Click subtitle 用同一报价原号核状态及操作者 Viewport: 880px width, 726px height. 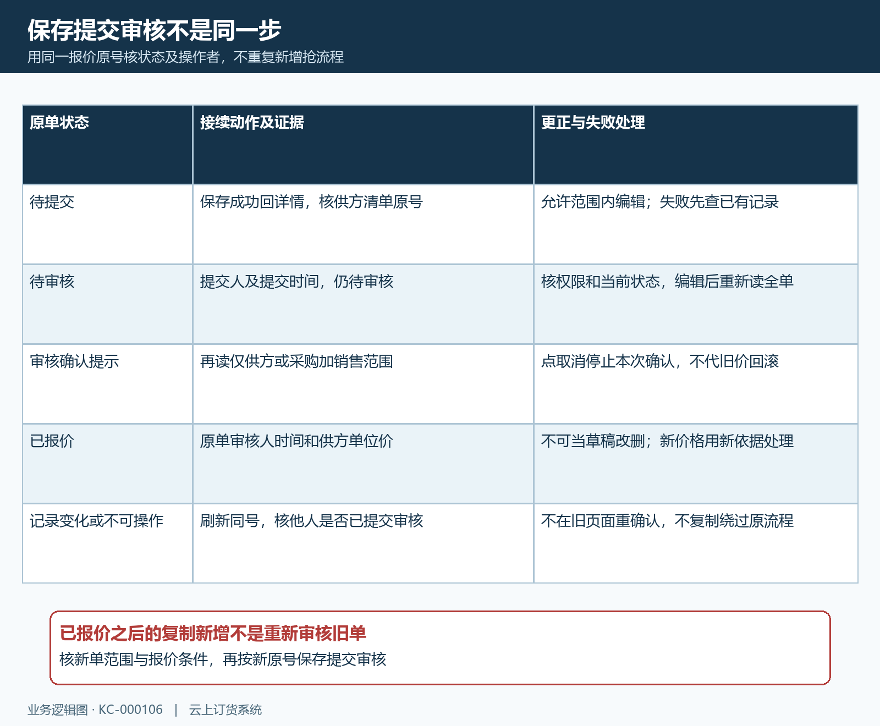tap(124, 57)
